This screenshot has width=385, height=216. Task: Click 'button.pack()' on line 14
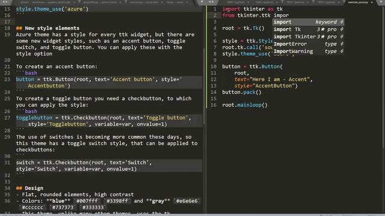[x=242, y=92]
